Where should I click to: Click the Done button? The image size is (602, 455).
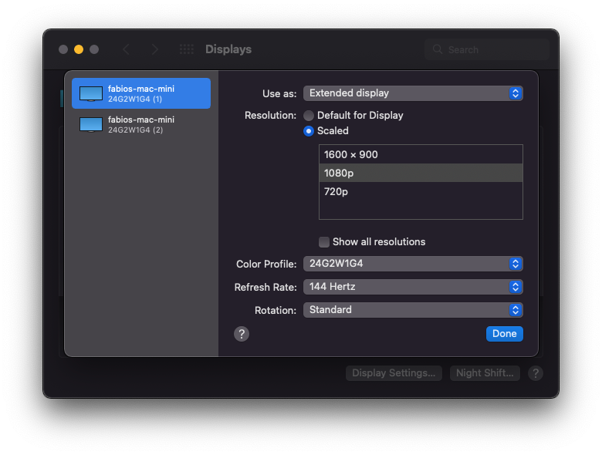[x=505, y=334]
